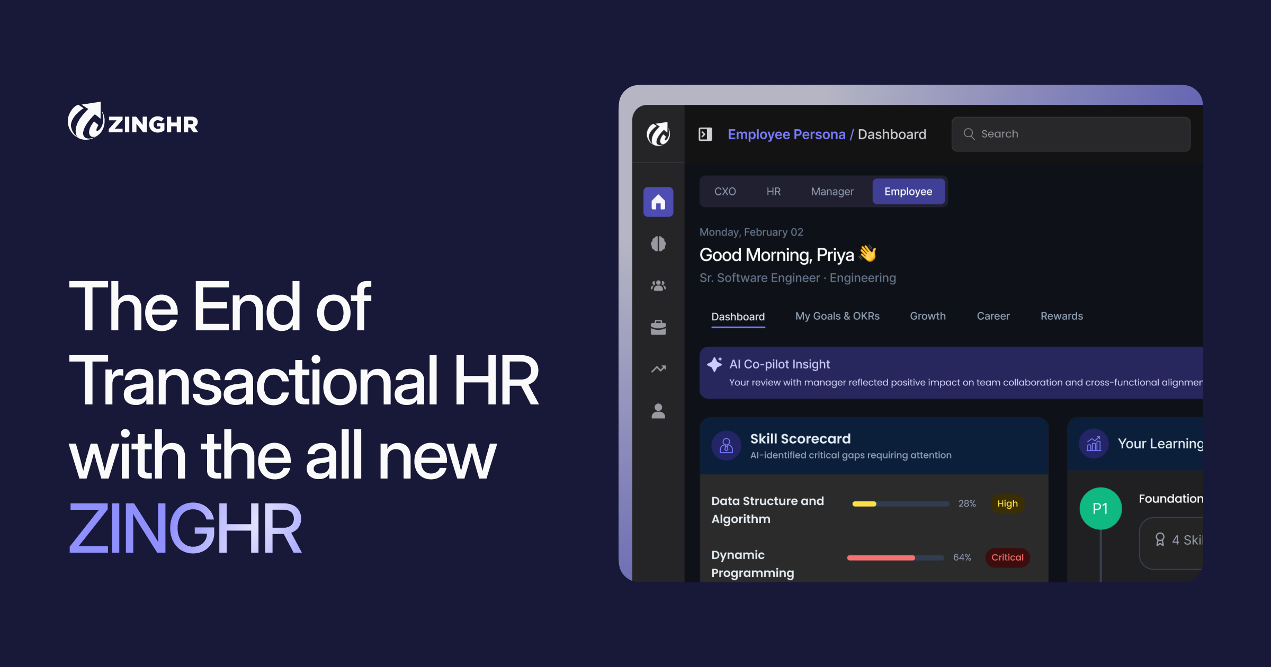The width and height of the screenshot is (1271, 667).
Task: Click the Good Morning, Priya greeting
Action: 788,255
